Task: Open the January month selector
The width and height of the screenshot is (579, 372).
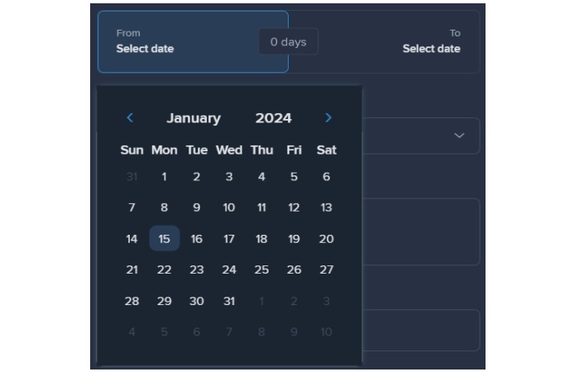Action: [194, 118]
